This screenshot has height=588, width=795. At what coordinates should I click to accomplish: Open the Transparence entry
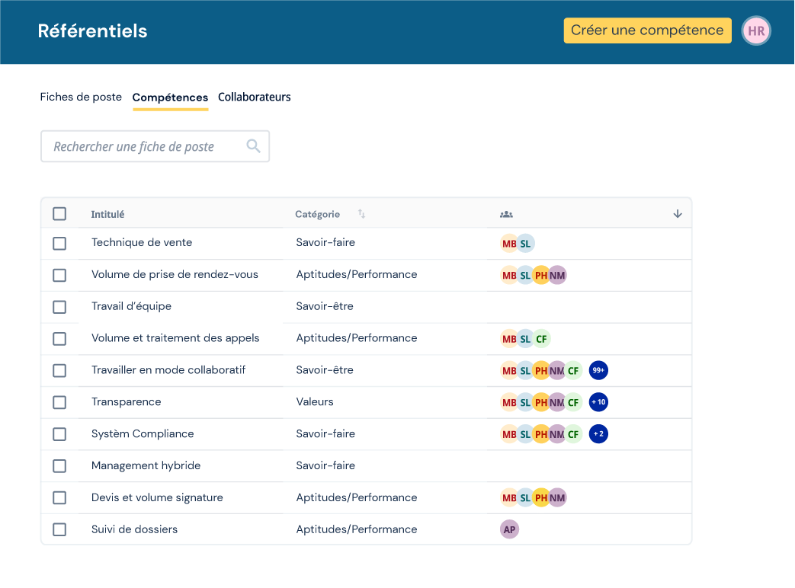[127, 401]
